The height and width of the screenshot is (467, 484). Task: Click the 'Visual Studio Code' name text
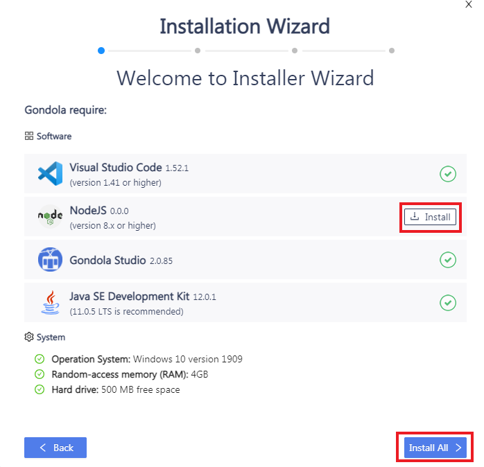point(116,168)
